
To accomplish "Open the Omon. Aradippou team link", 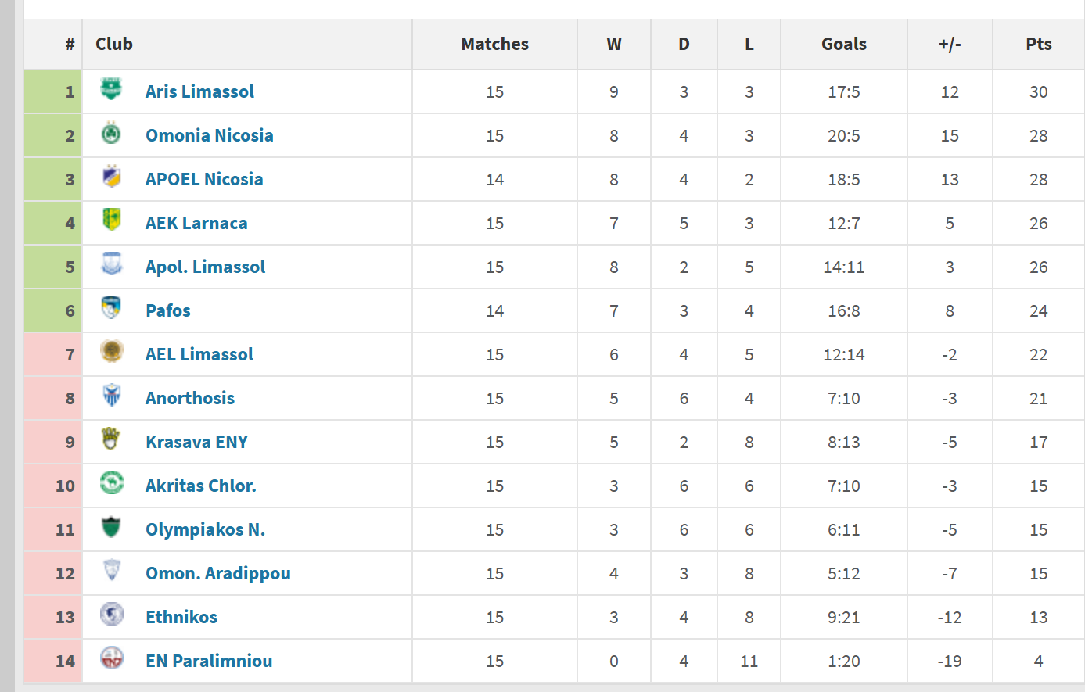I will (x=217, y=573).
